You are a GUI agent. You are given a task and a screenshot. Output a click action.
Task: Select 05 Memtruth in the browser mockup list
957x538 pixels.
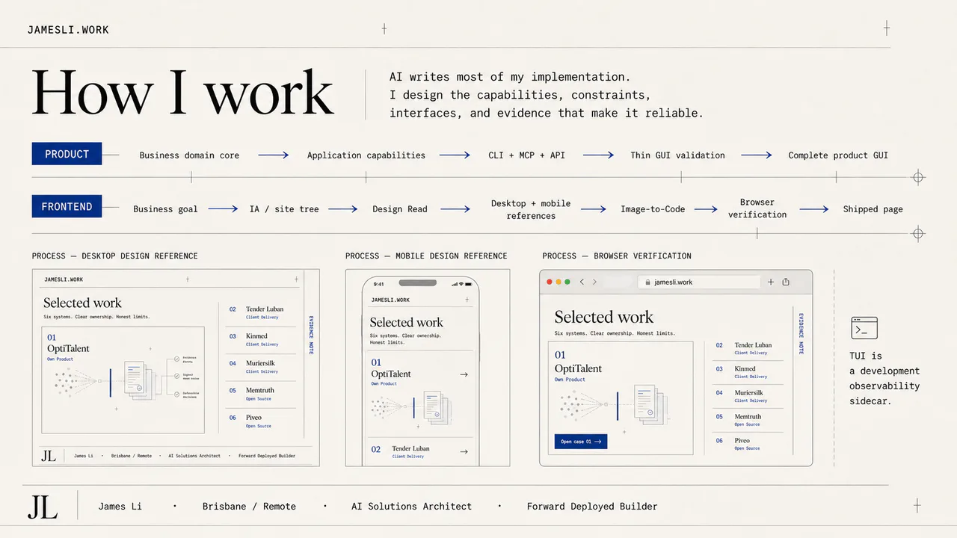pyautogui.click(x=748, y=420)
